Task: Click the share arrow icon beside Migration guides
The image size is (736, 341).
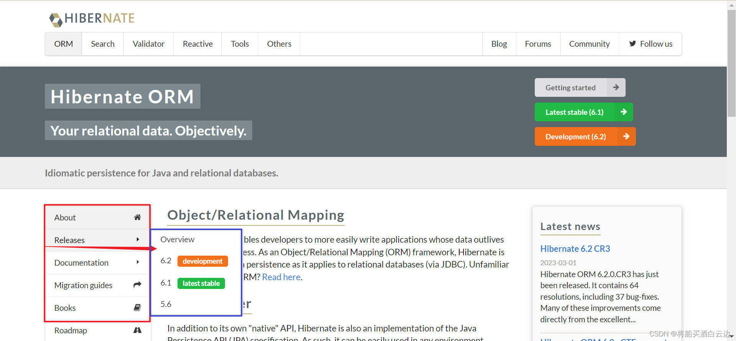Action: tap(137, 285)
